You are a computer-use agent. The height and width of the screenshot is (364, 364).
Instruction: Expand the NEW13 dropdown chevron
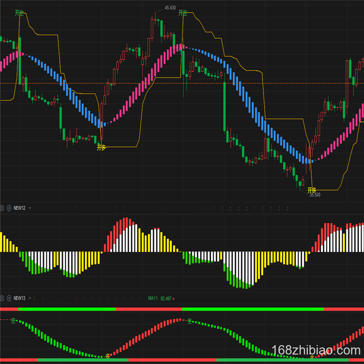[30, 298]
